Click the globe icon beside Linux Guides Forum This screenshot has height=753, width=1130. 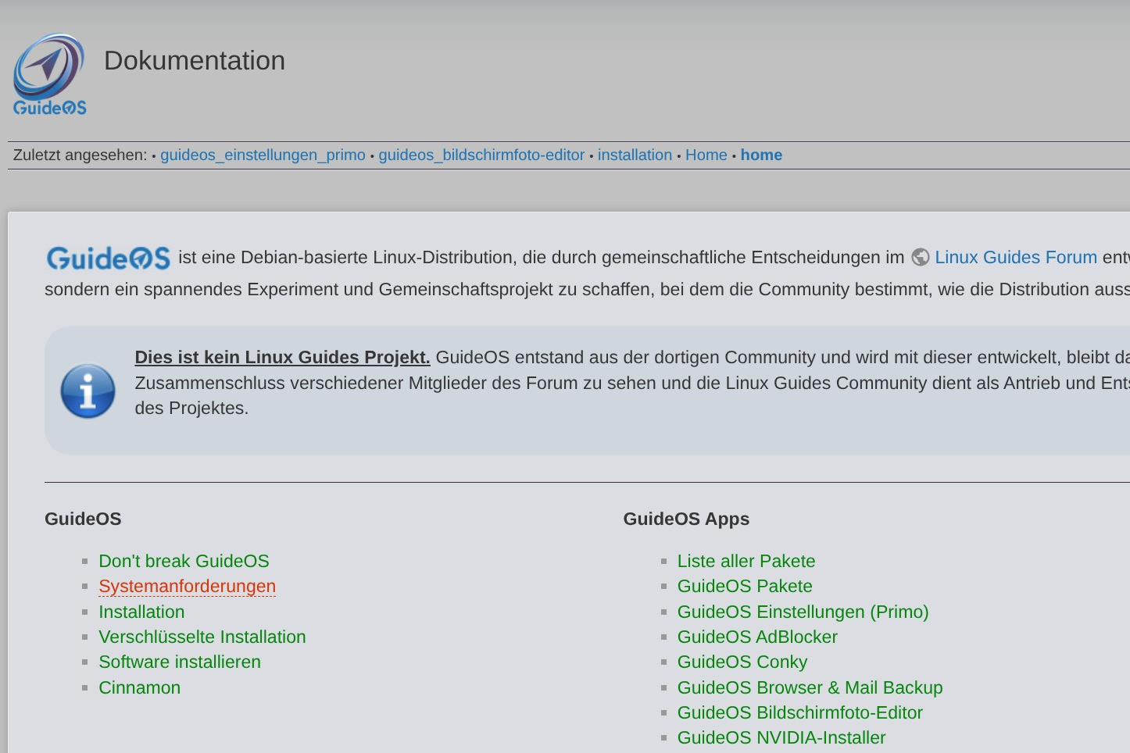(x=921, y=257)
